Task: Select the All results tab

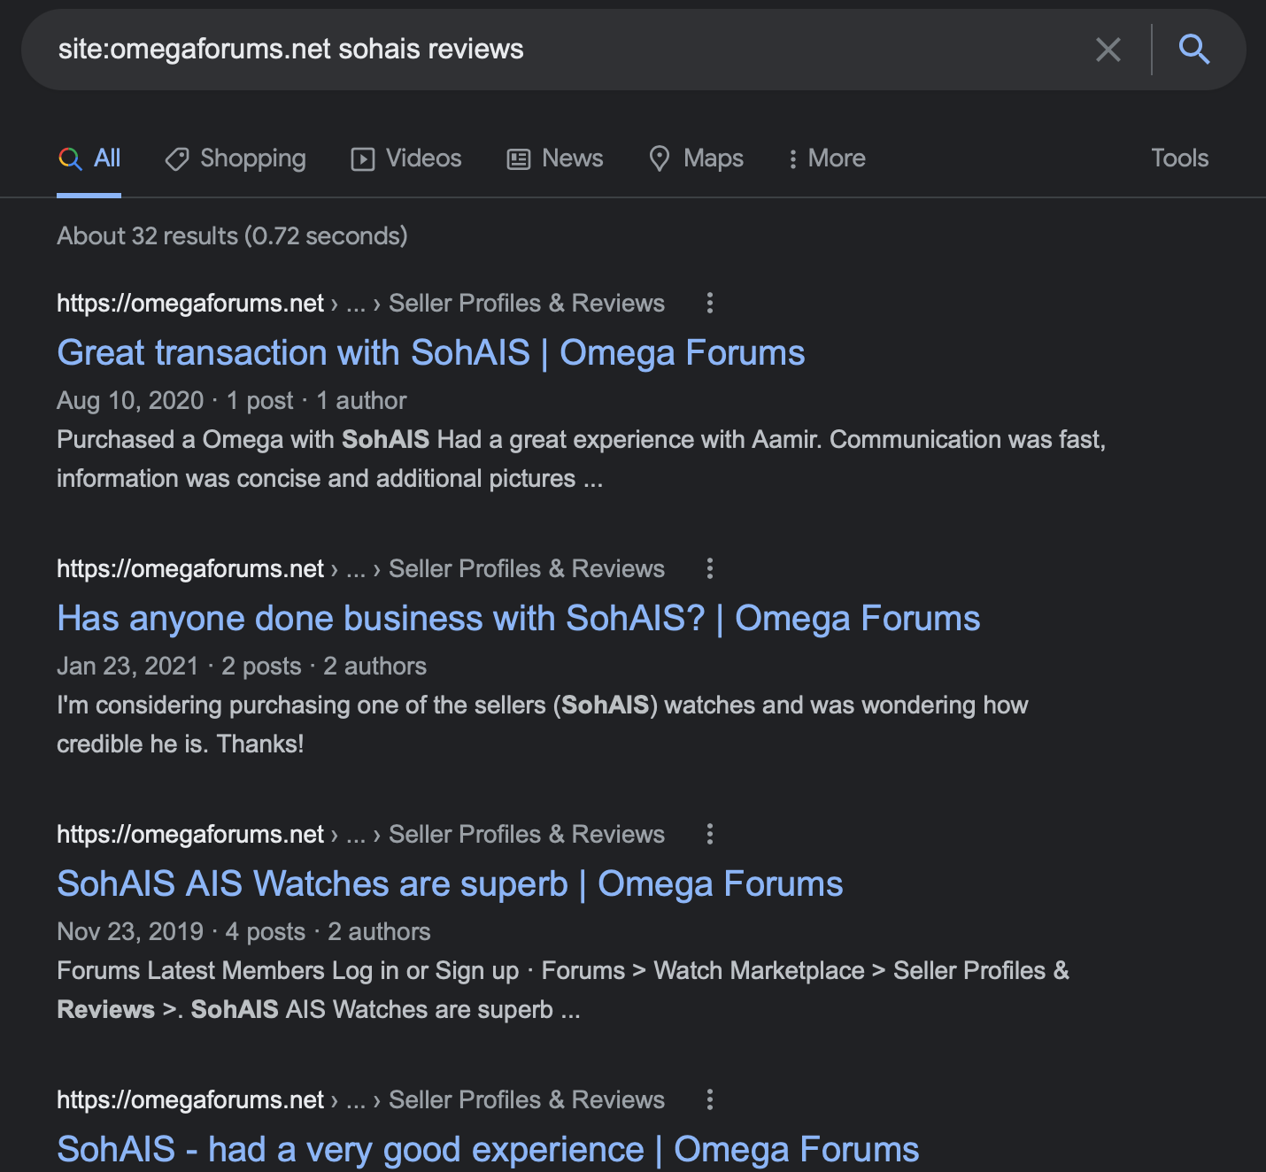Action: click(89, 158)
